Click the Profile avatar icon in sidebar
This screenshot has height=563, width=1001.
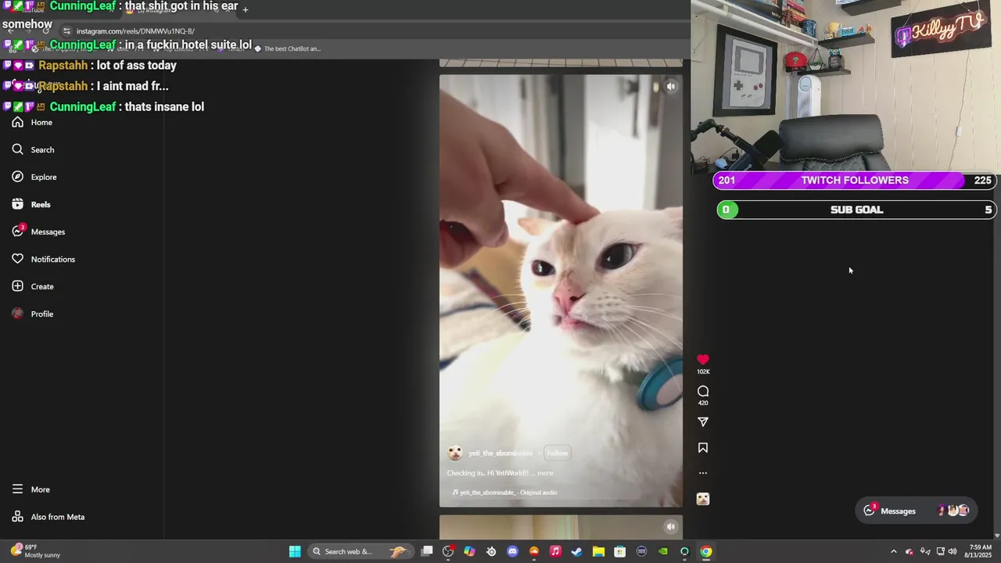click(x=17, y=314)
